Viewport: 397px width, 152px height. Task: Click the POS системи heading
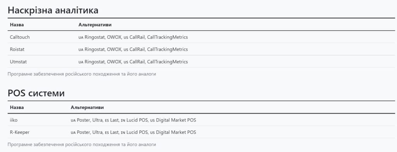pyautogui.click(x=36, y=93)
